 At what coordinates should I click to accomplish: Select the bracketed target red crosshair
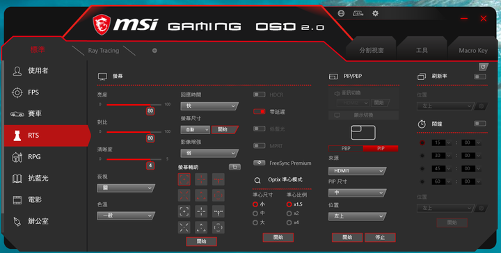click(184, 179)
